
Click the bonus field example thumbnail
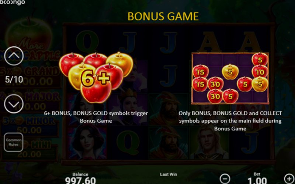230,78
